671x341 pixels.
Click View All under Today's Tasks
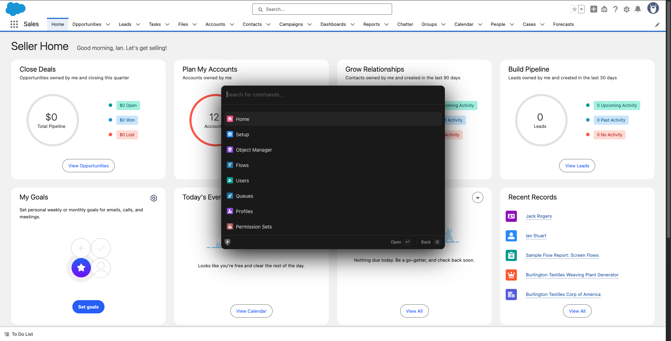click(414, 311)
